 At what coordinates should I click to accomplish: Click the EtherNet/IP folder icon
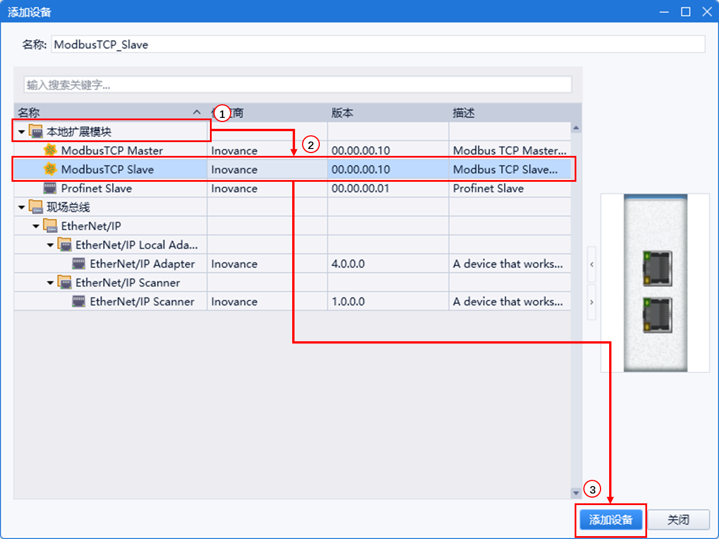(51, 226)
